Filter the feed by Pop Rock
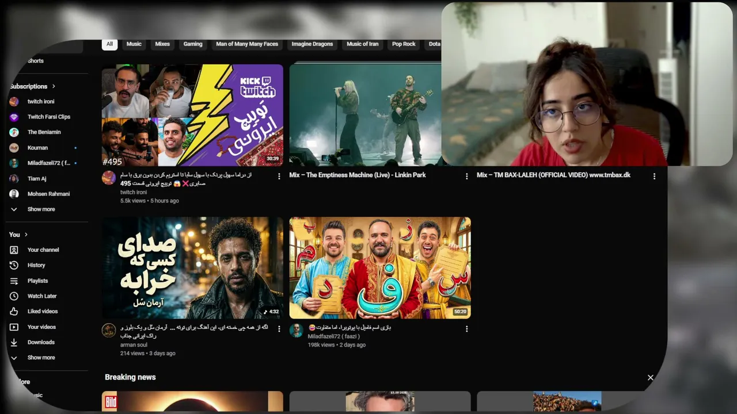 404,44
